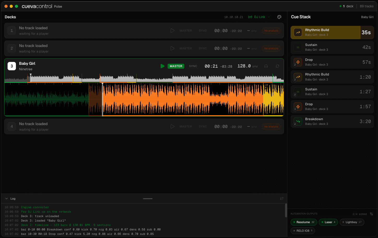The height and width of the screenshot is (238, 378).
Task: Click the Rhythmic Build icon at 35s
Action: [x=298, y=32]
